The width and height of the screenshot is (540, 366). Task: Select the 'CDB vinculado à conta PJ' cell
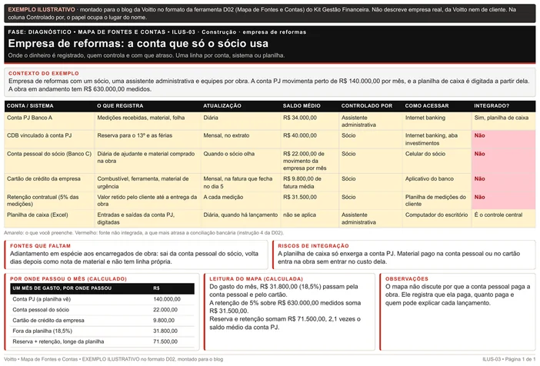click(x=49, y=139)
